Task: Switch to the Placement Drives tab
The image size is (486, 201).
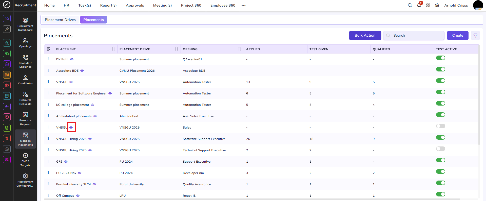Action: (x=60, y=20)
